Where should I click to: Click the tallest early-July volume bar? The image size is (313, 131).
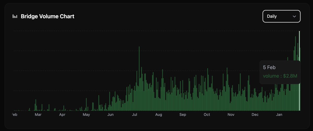click(x=139, y=79)
